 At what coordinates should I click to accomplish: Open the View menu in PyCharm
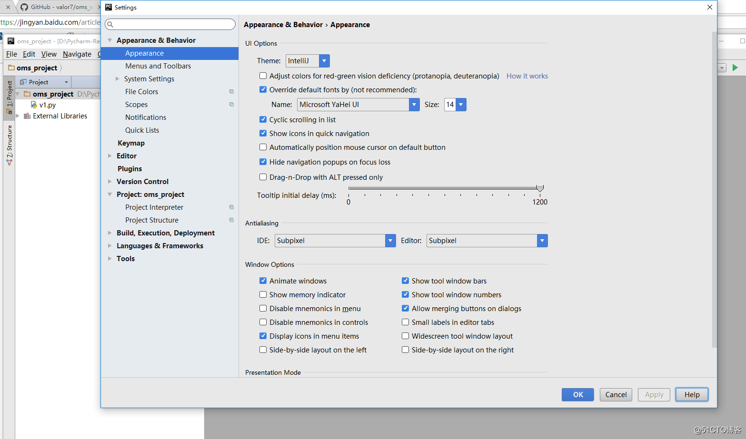coord(49,54)
